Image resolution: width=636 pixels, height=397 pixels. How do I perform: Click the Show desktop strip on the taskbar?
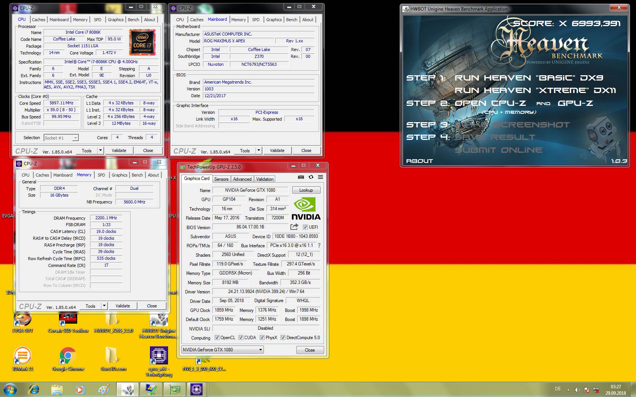tap(633, 389)
